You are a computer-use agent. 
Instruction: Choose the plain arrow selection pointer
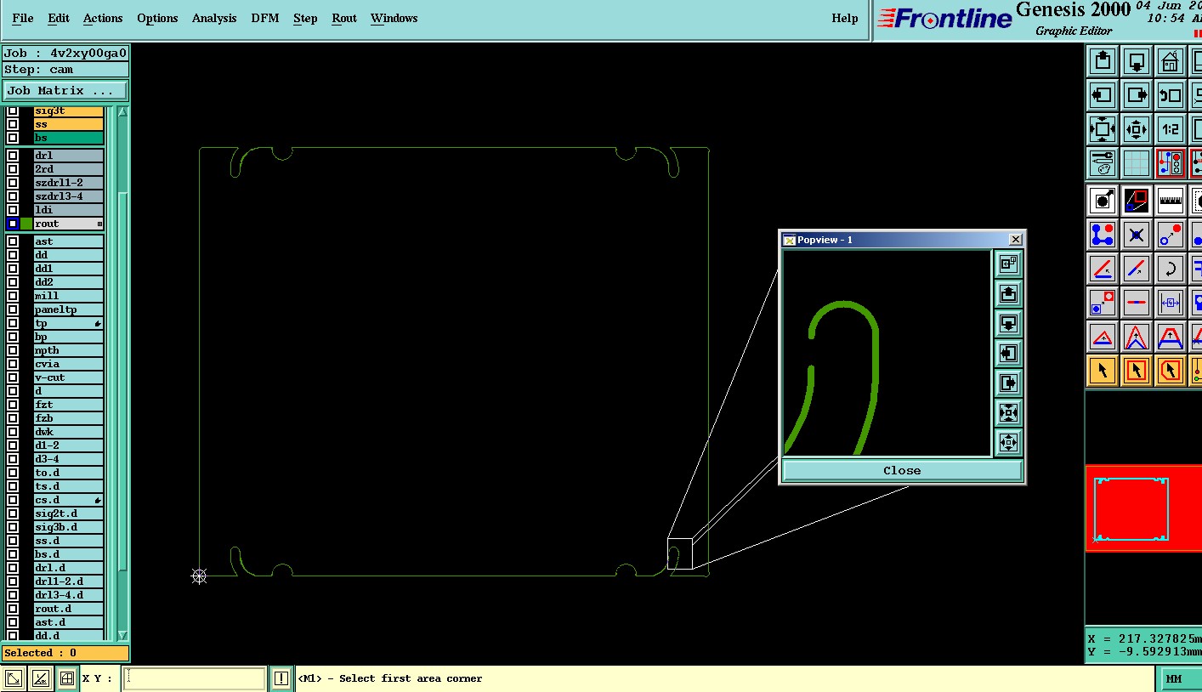point(1103,371)
